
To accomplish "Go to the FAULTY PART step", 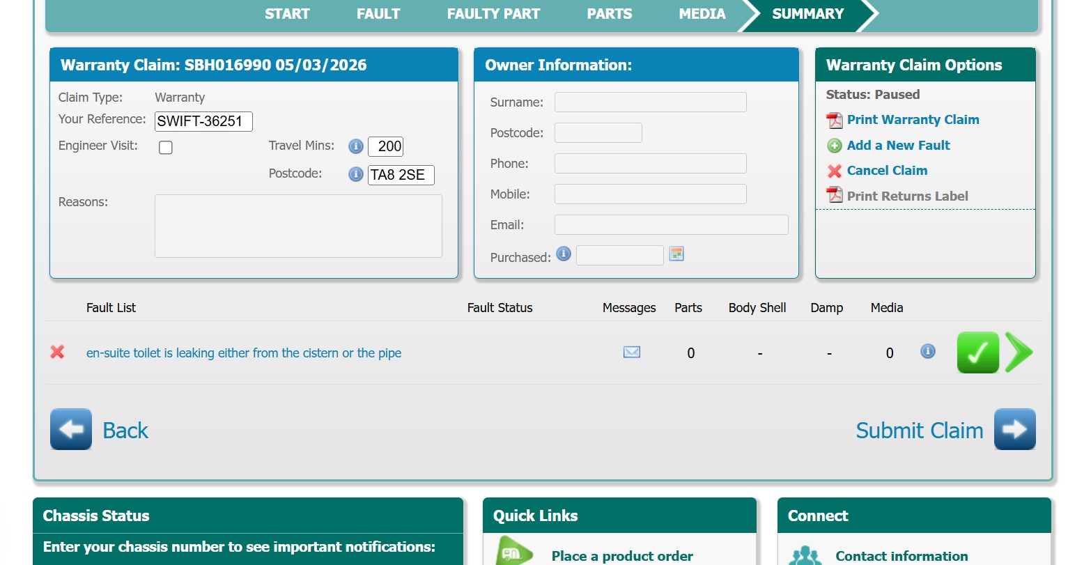I will [493, 14].
